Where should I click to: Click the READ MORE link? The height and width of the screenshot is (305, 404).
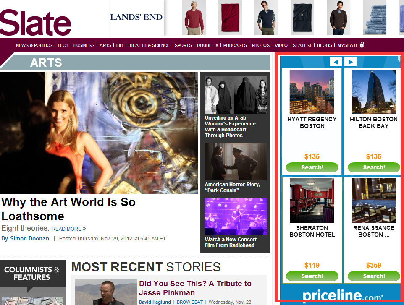pos(69,229)
